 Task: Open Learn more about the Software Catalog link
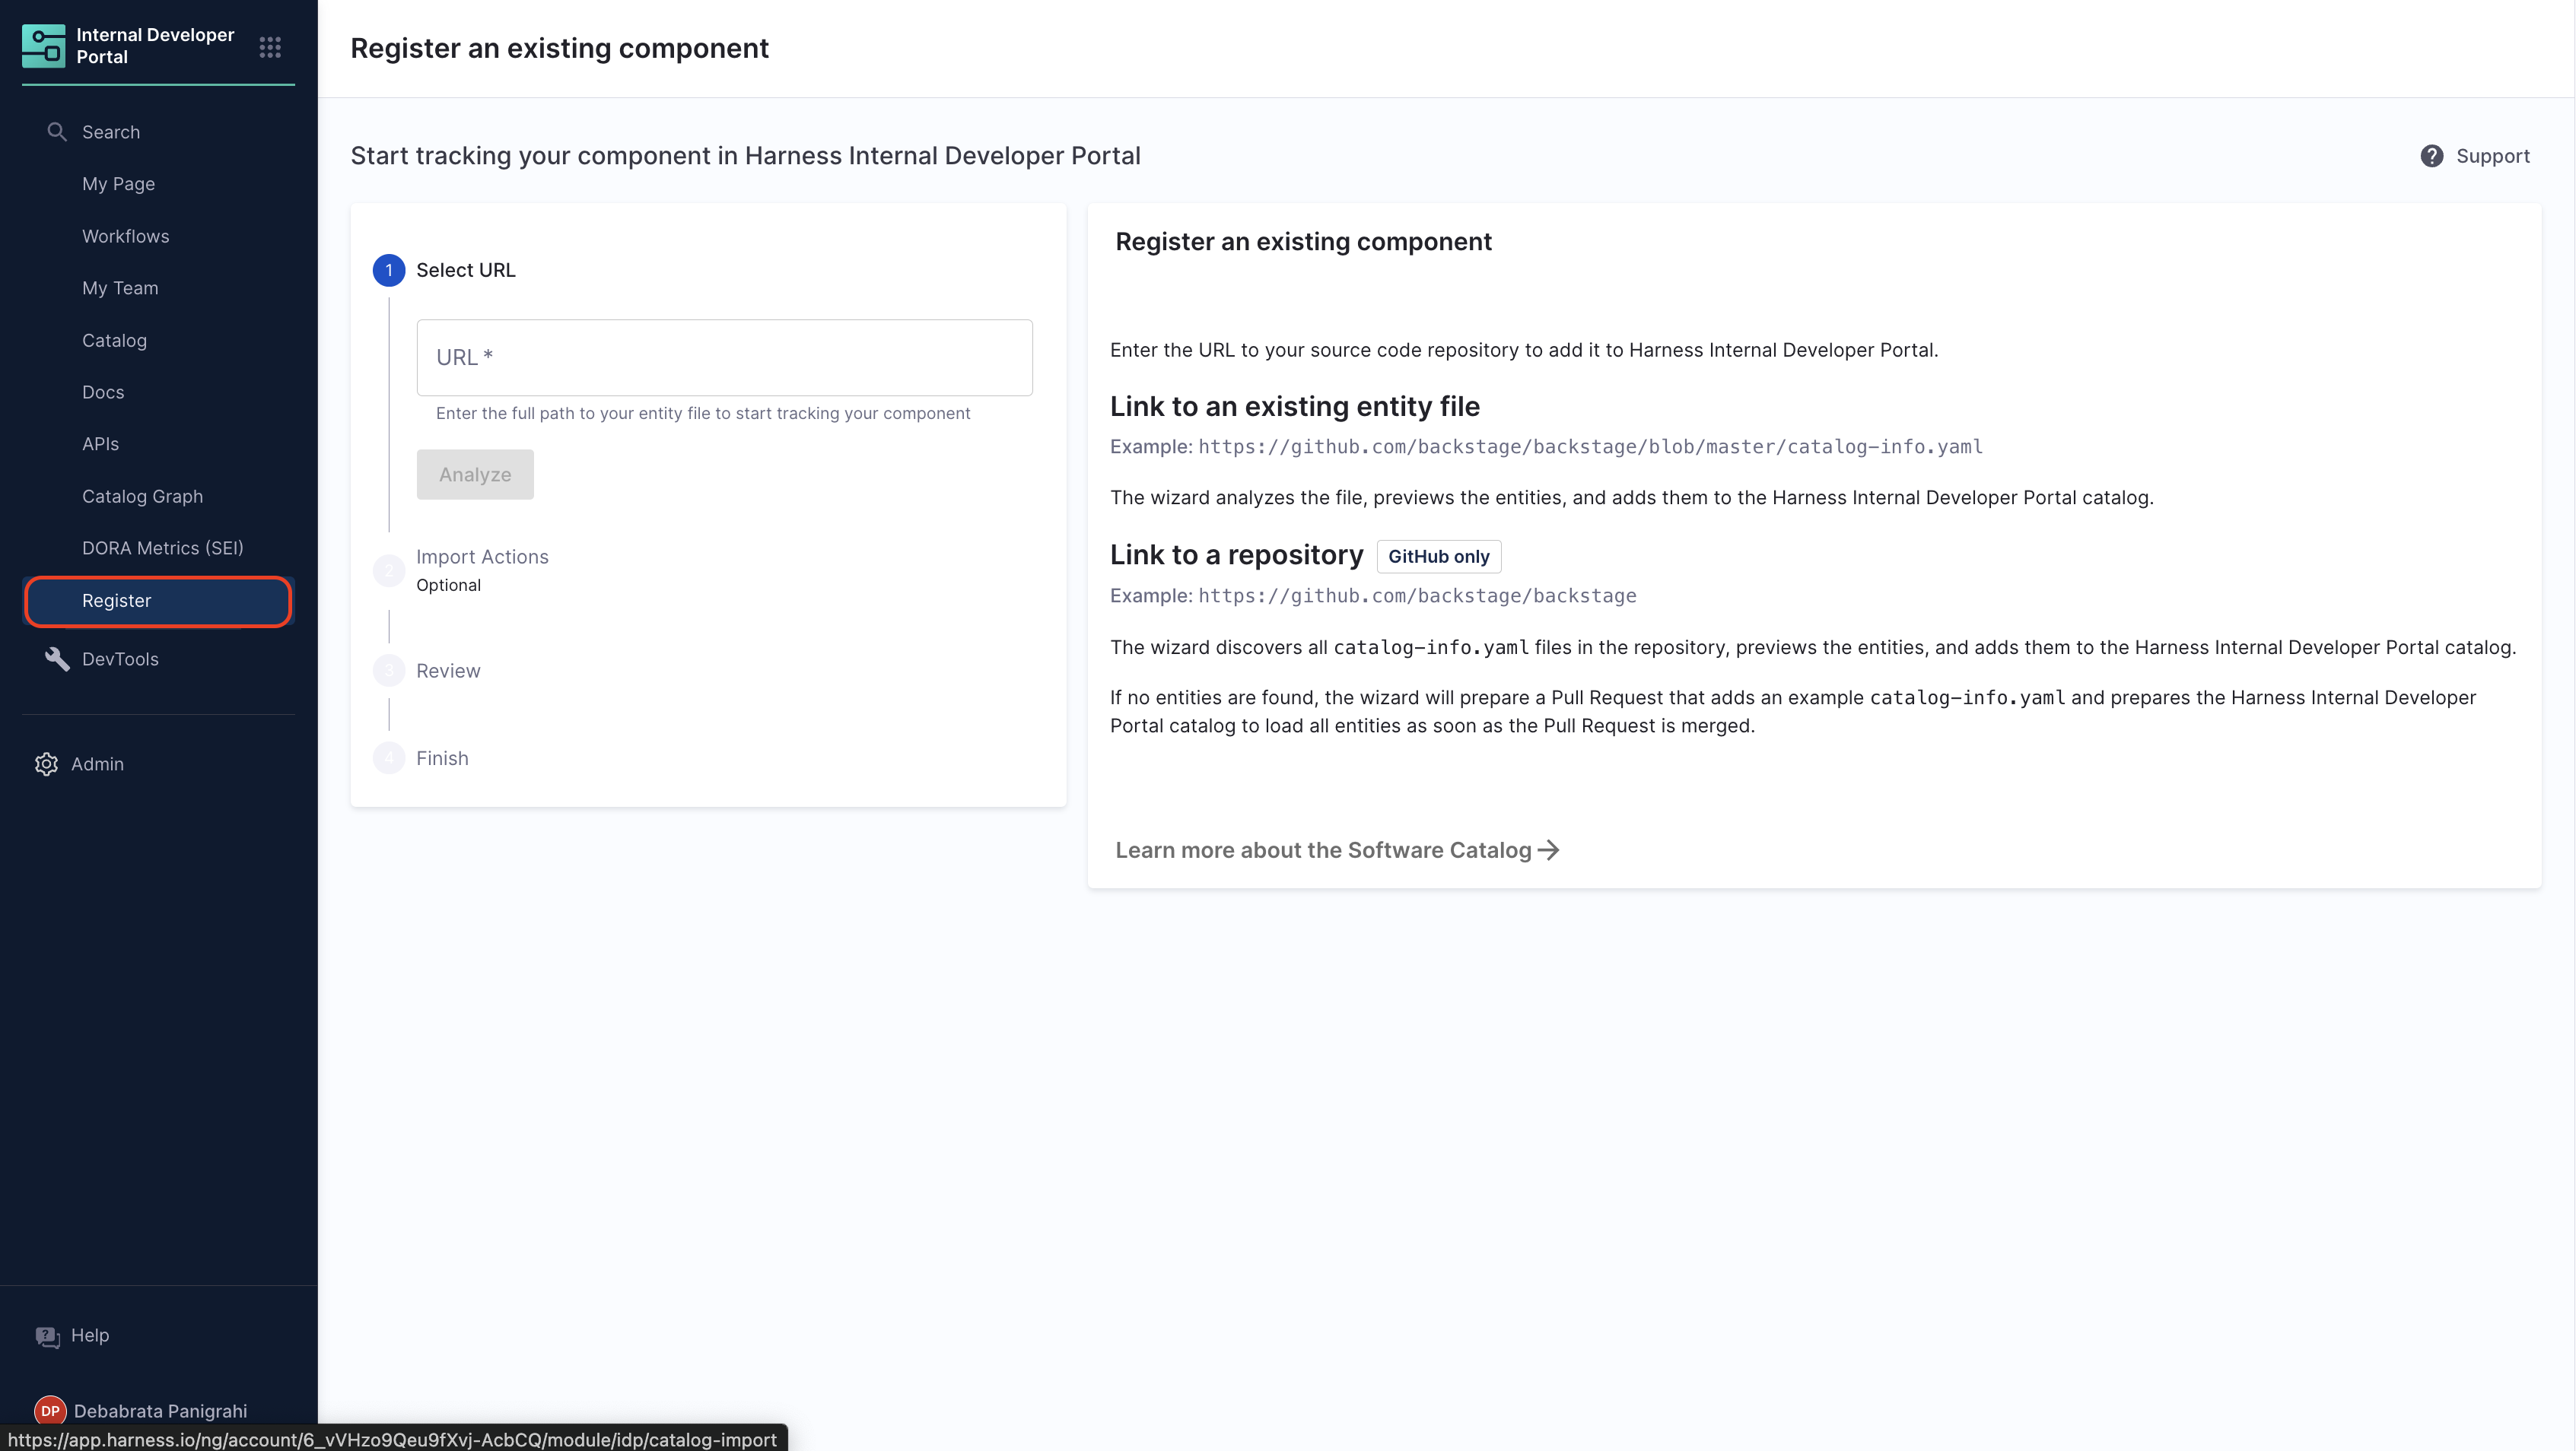tap(1322, 850)
